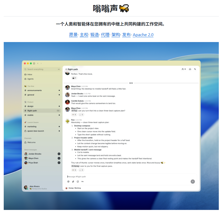
Task: Open the 愿景 link
Action: 73,35
